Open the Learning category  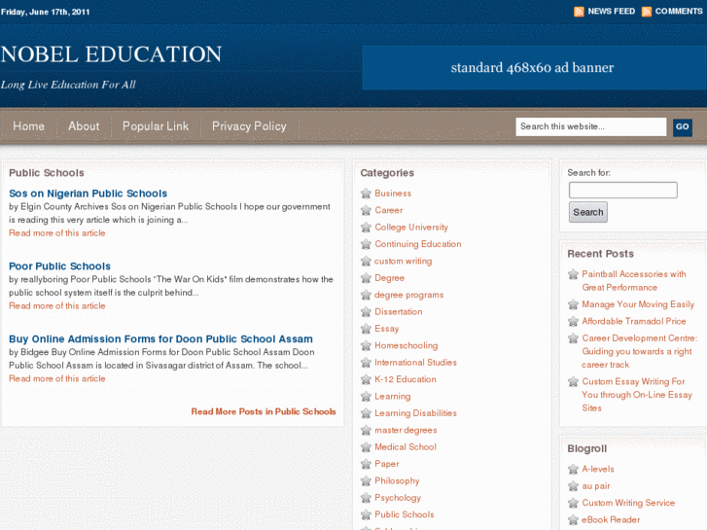(x=393, y=397)
